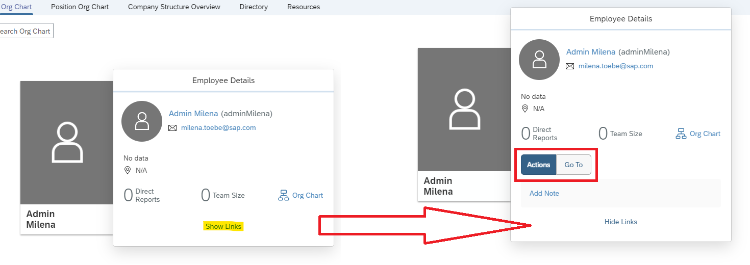Click the location pin icon in left card
This screenshot has width=750, height=265.
click(x=128, y=170)
